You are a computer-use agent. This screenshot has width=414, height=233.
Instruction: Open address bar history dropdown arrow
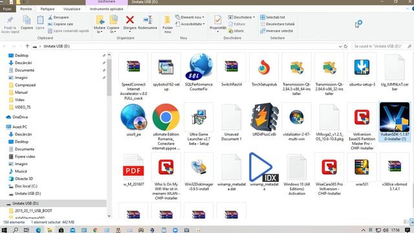coord(340,46)
